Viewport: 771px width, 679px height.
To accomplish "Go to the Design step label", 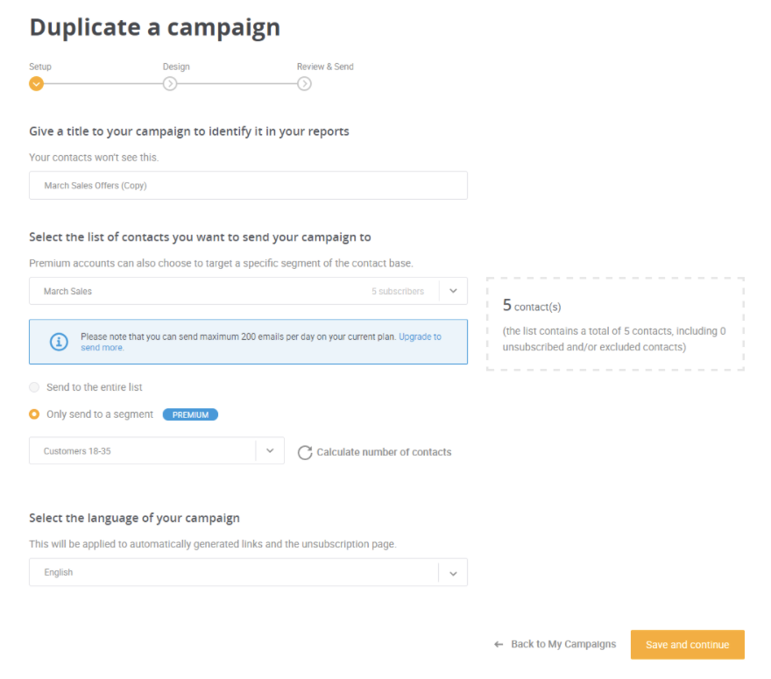I will coord(176,67).
